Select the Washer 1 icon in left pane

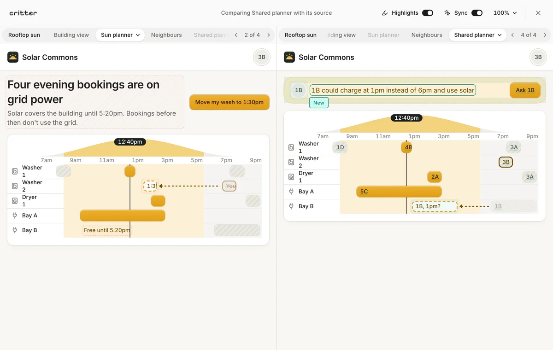pos(15,171)
